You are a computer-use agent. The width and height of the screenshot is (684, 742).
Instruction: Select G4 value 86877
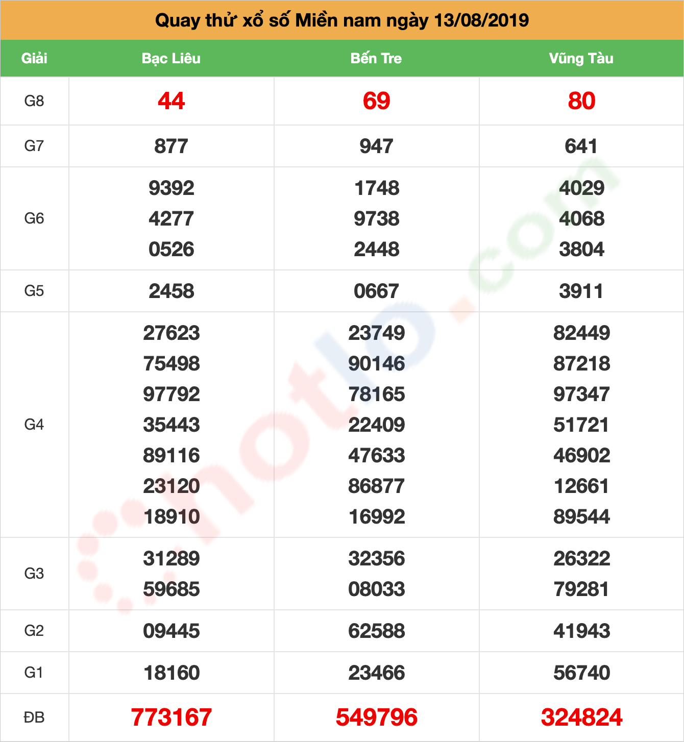point(376,486)
